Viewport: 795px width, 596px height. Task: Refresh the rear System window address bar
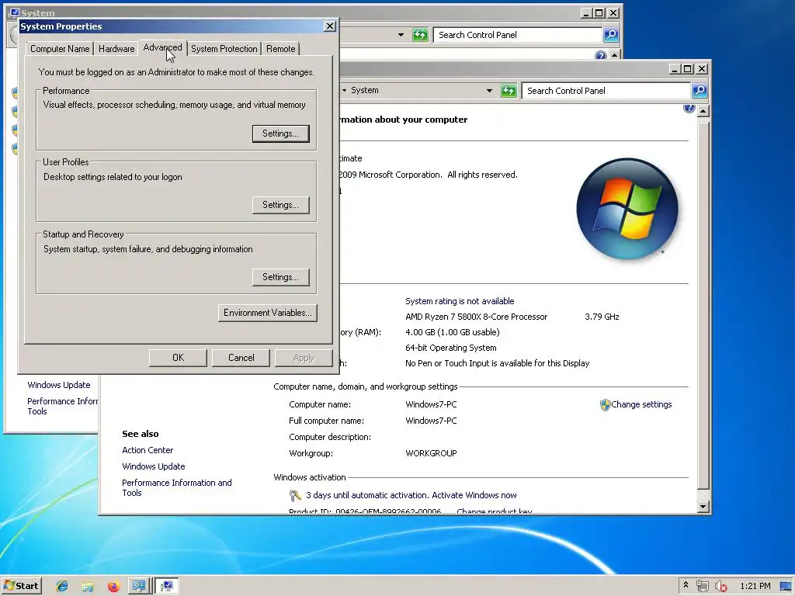[420, 35]
